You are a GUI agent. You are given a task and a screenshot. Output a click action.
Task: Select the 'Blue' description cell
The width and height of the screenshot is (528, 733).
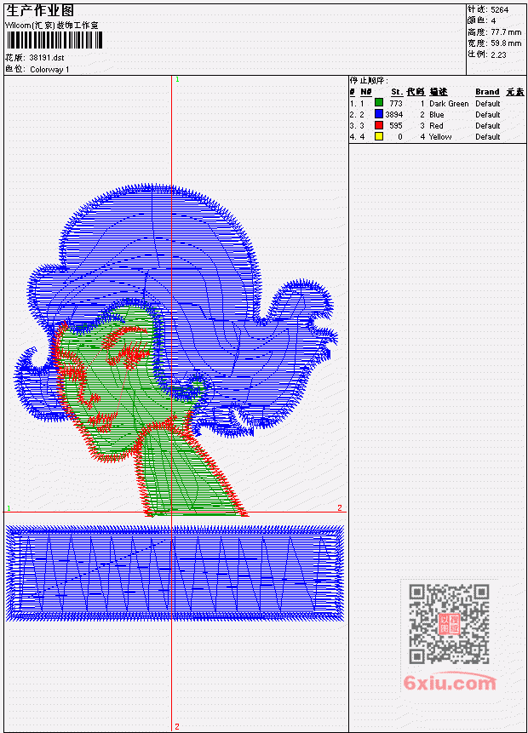click(437, 115)
